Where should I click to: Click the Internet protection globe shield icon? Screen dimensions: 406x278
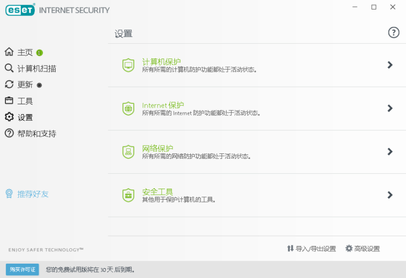coord(128,108)
